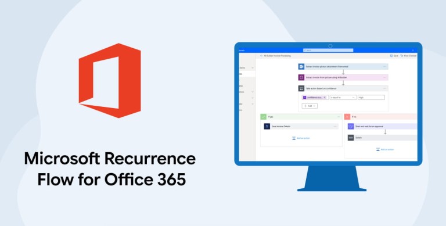The height and width of the screenshot is (226, 446).
Task: Click the search box in the header
Action: (328, 50)
